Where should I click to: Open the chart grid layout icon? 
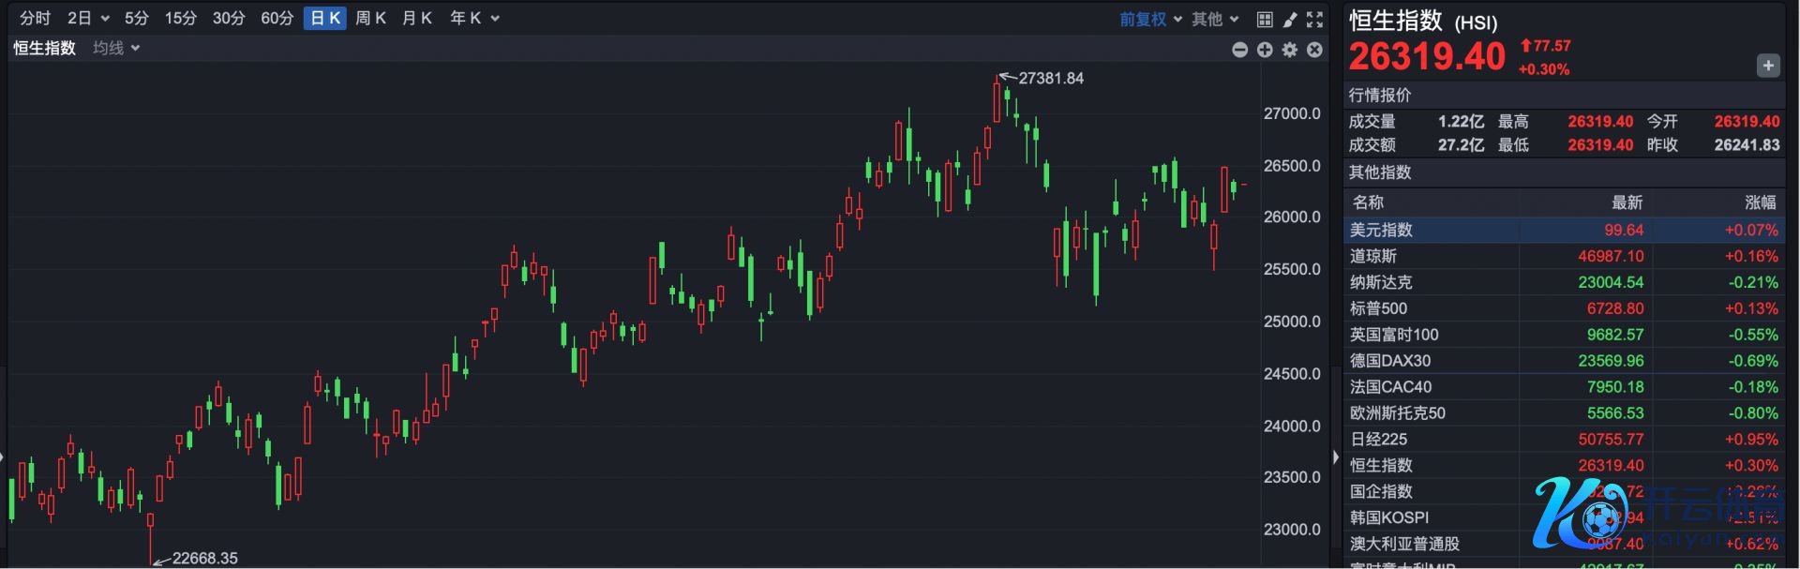click(1265, 19)
